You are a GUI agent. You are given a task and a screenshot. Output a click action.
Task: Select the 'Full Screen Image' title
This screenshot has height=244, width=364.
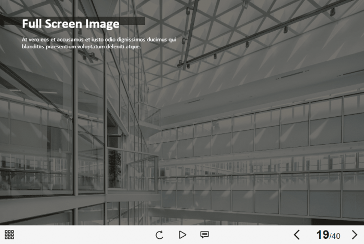coord(70,24)
